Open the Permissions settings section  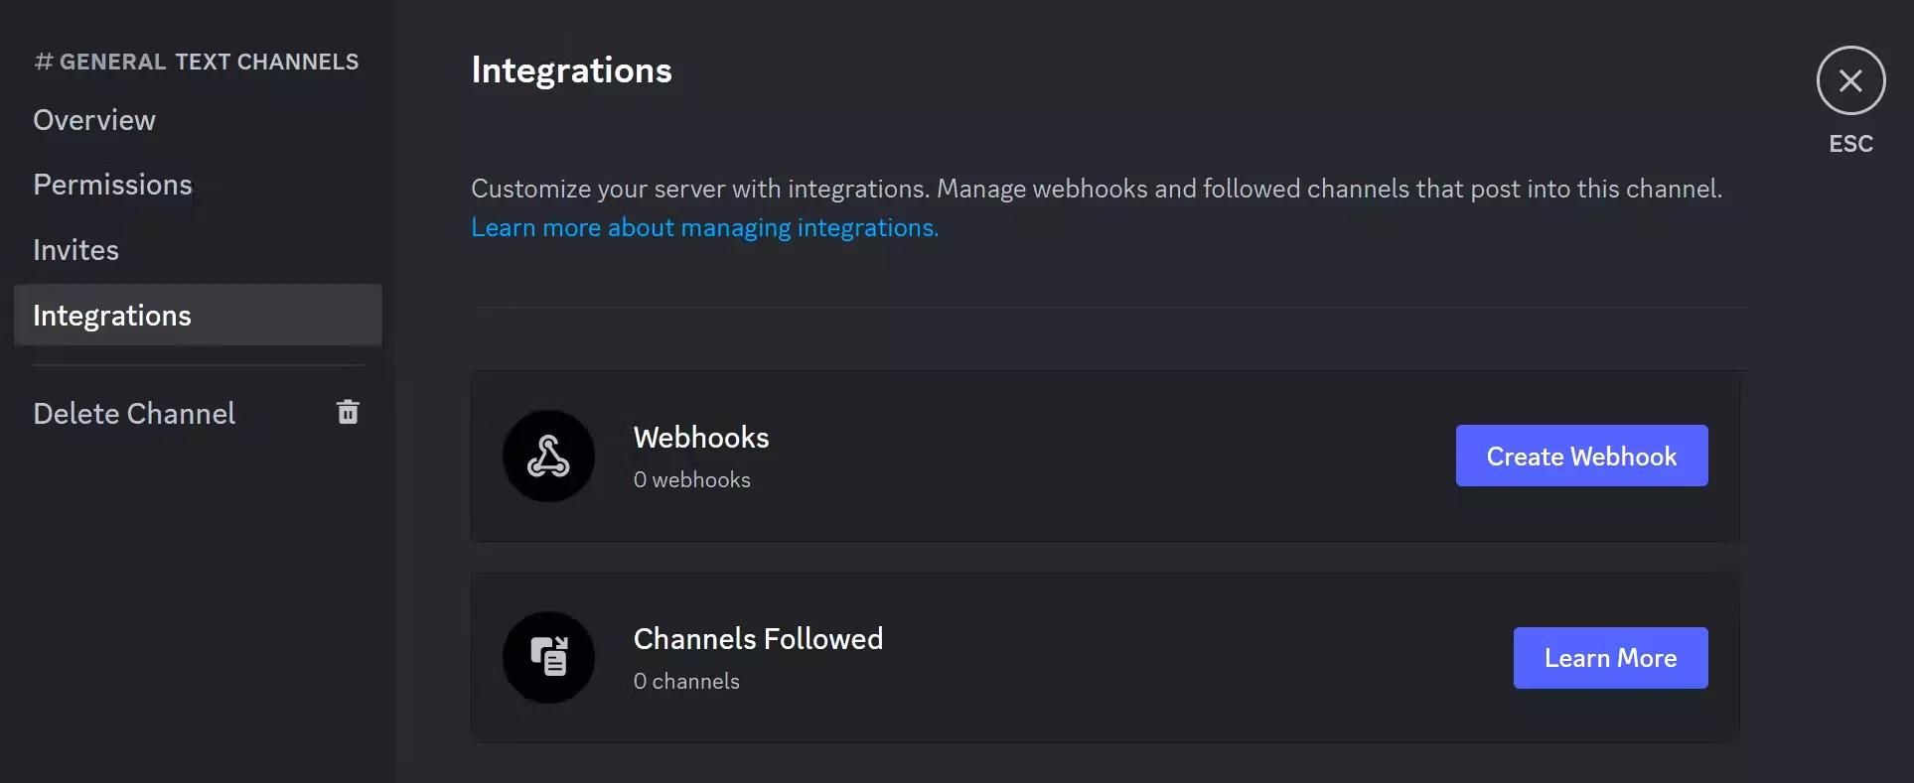coord(112,185)
